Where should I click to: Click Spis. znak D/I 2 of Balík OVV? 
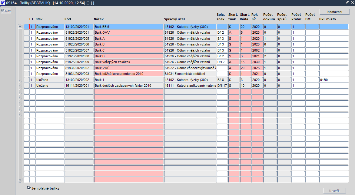[x=222, y=32]
